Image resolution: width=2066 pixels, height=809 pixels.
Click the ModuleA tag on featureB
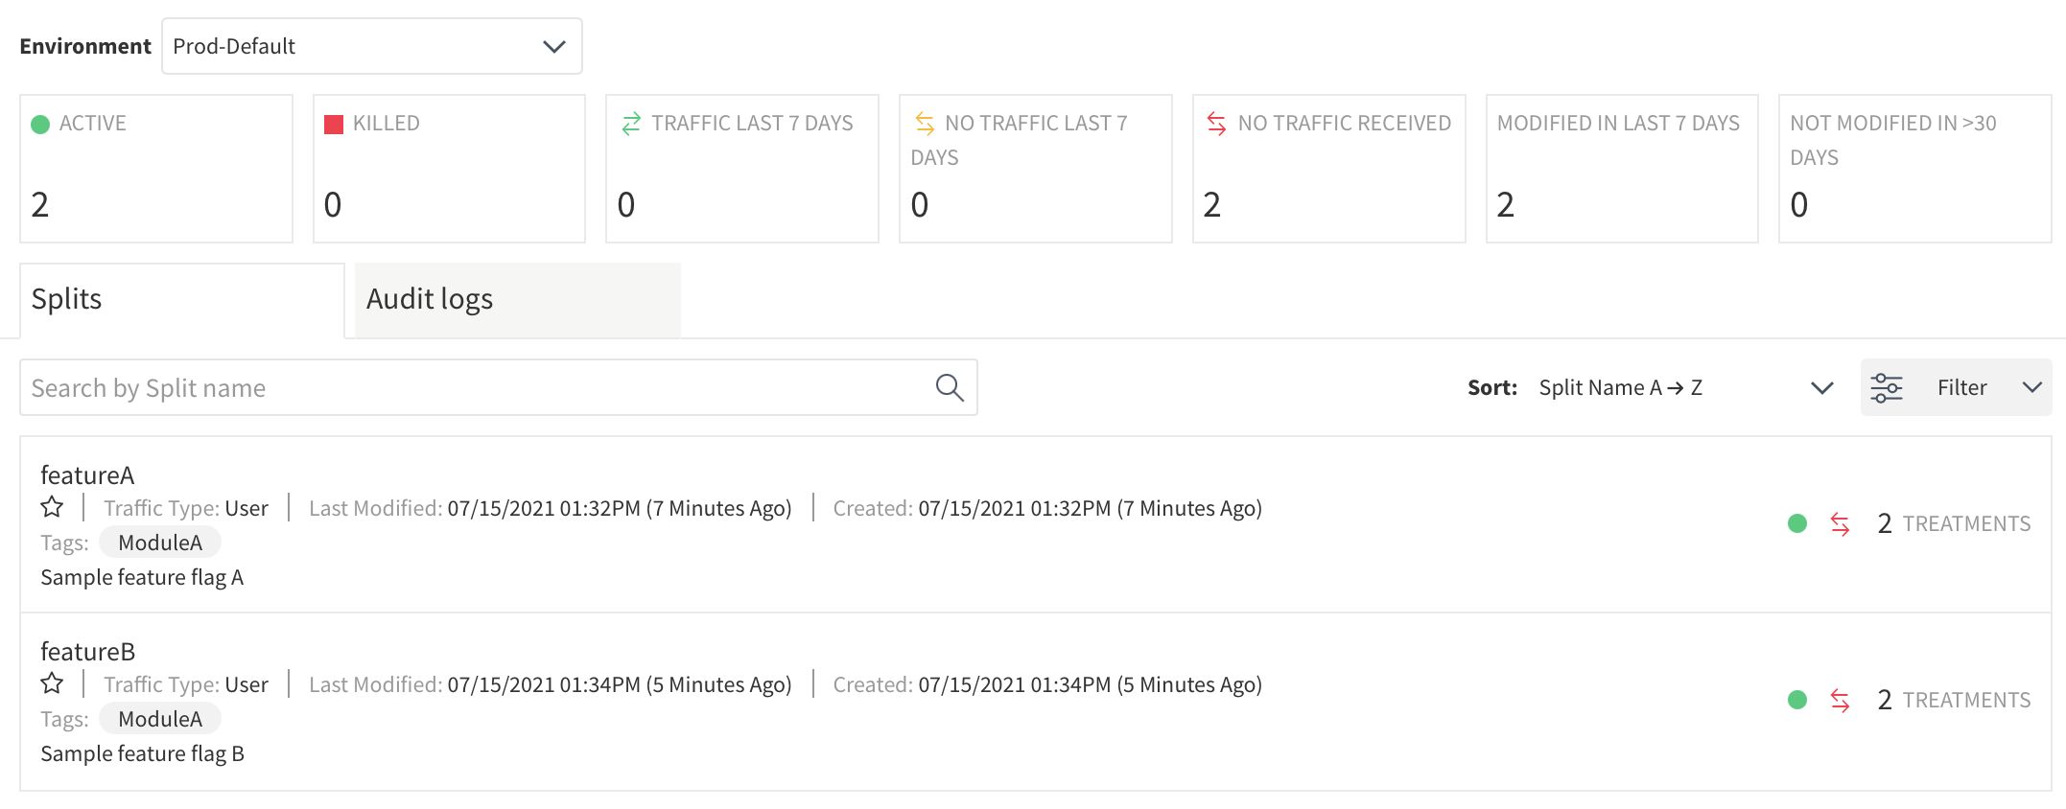(x=159, y=718)
